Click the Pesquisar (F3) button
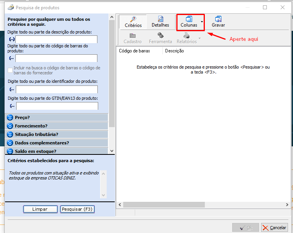 [77, 209]
